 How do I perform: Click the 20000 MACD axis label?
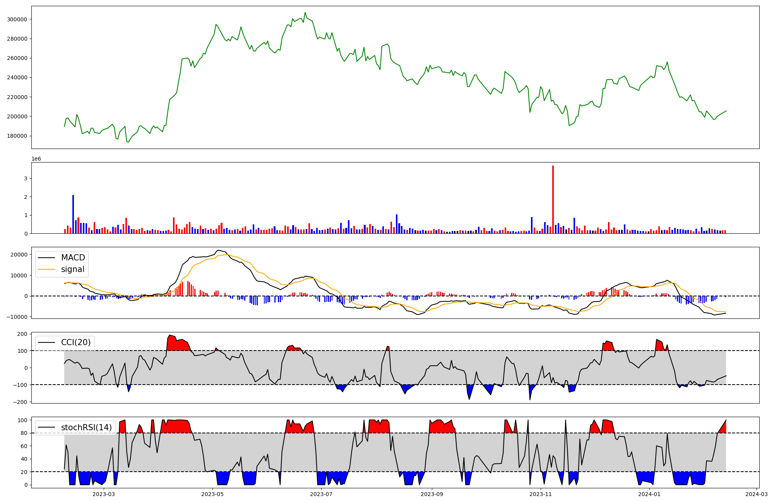click(x=19, y=255)
